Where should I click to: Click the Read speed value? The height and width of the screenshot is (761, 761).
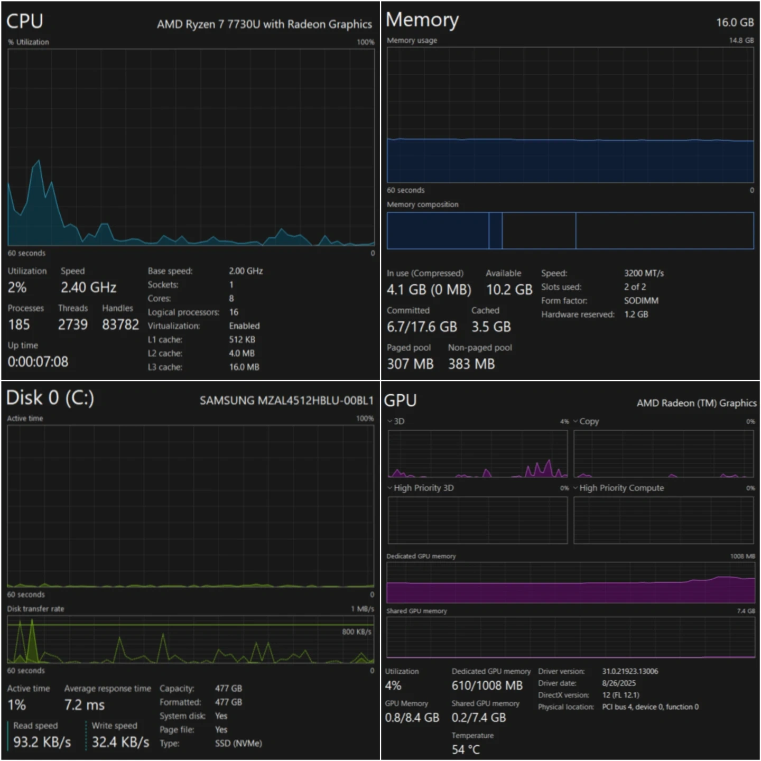(42, 742)
